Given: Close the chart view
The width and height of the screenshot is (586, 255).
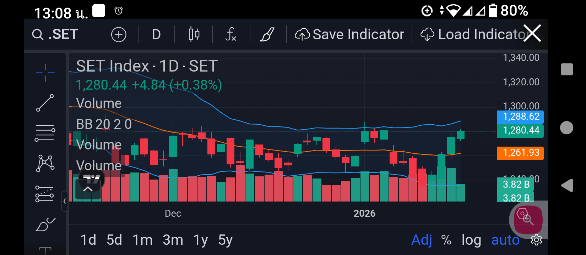Looking at the screenshot, I should tap(532, 33).
